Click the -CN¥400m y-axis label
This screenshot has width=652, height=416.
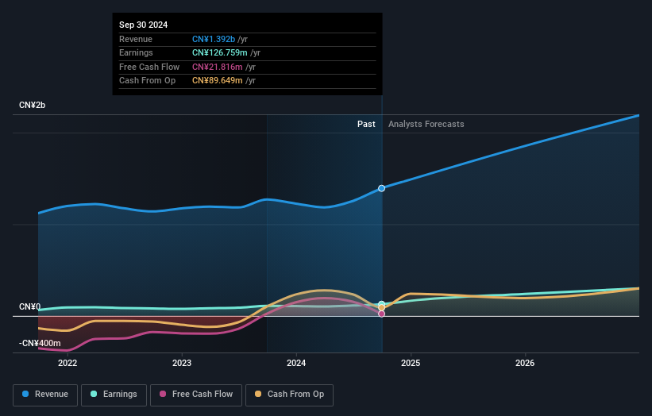click(x=40, y=343)
